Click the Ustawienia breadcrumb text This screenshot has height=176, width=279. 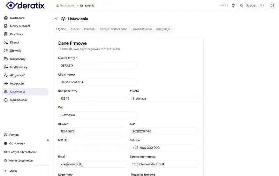coord(87,6)
